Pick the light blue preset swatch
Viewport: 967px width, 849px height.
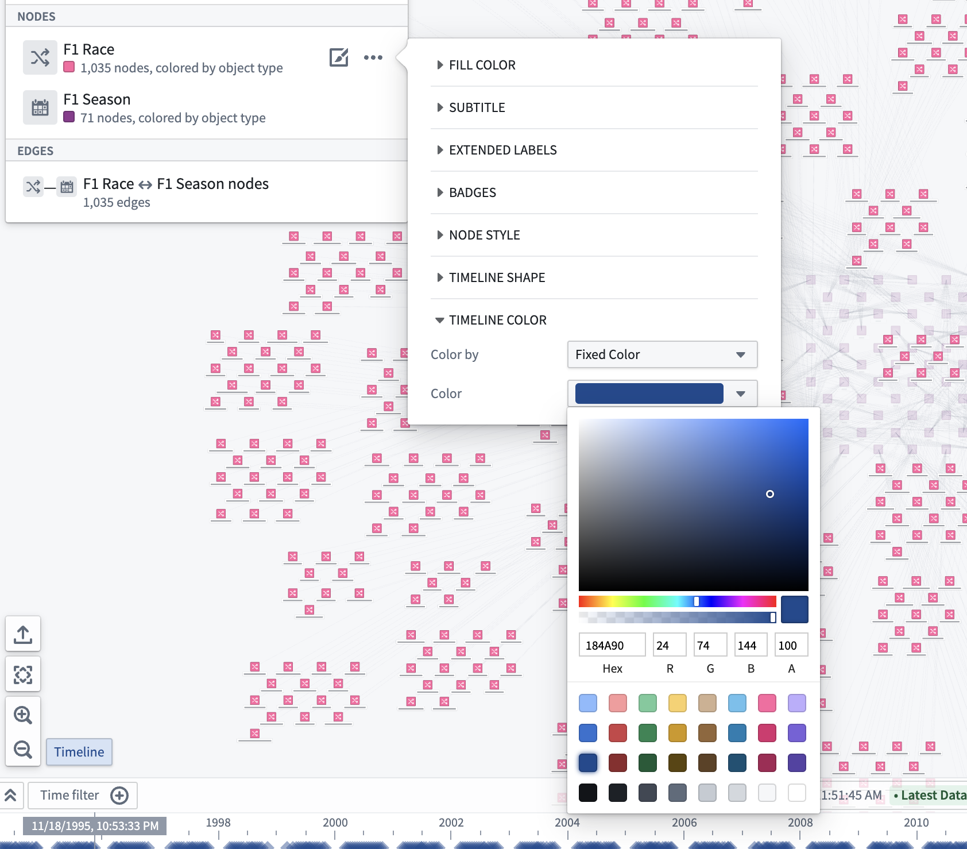[x=588, y=703]
